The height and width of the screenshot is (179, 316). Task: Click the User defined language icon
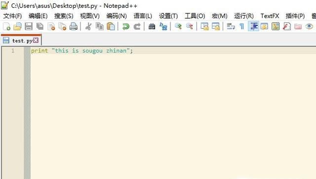click(x=264, y=26)
